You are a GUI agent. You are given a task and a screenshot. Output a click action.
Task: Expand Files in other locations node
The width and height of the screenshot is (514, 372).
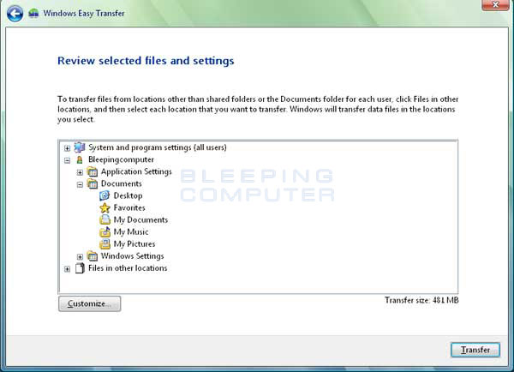(x=67, y=269)
